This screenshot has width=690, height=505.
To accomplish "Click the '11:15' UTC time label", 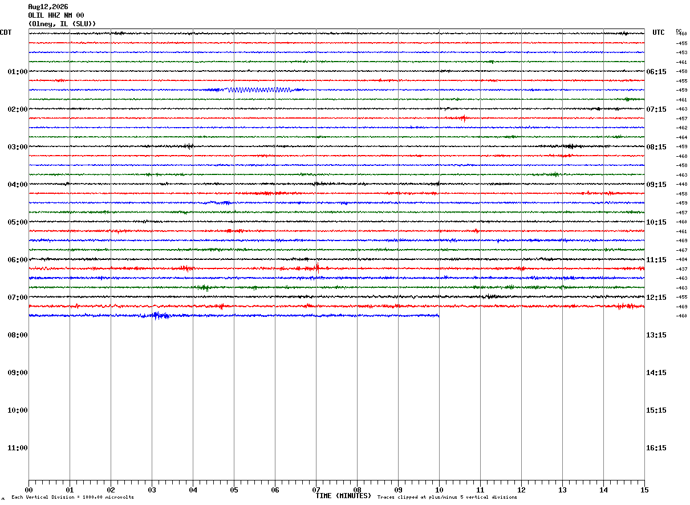I will pos(656,260).
